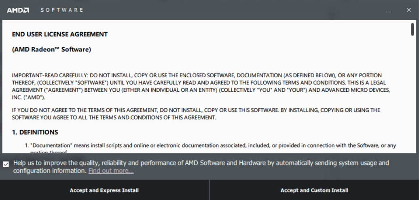
Task: Click scrollbar track below the thumb
Action: 413,93
